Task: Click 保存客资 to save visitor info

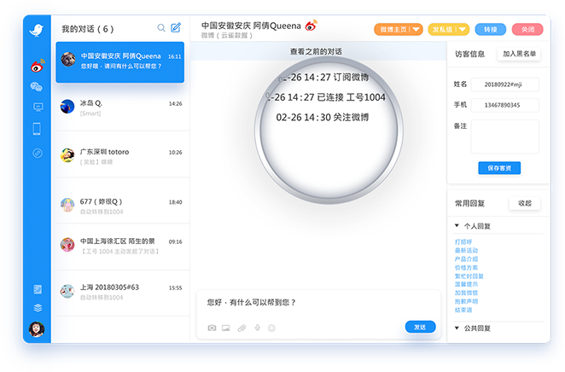Action: (499, 168)
